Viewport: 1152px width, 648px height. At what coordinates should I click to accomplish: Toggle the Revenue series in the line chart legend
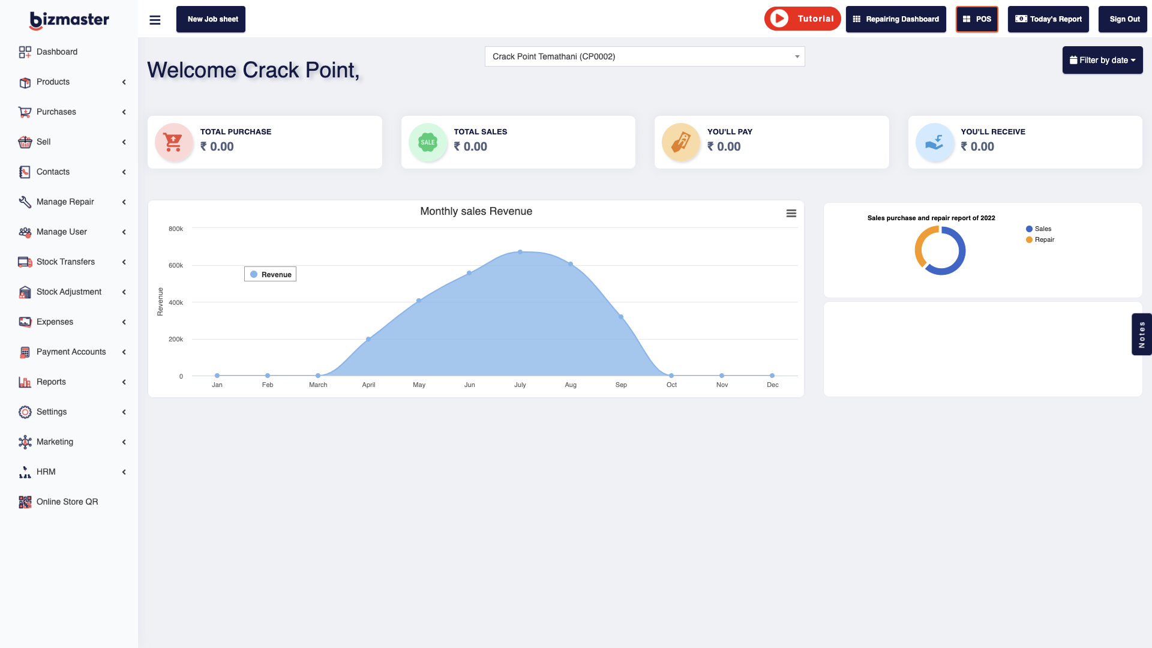[x=270, y=274]
